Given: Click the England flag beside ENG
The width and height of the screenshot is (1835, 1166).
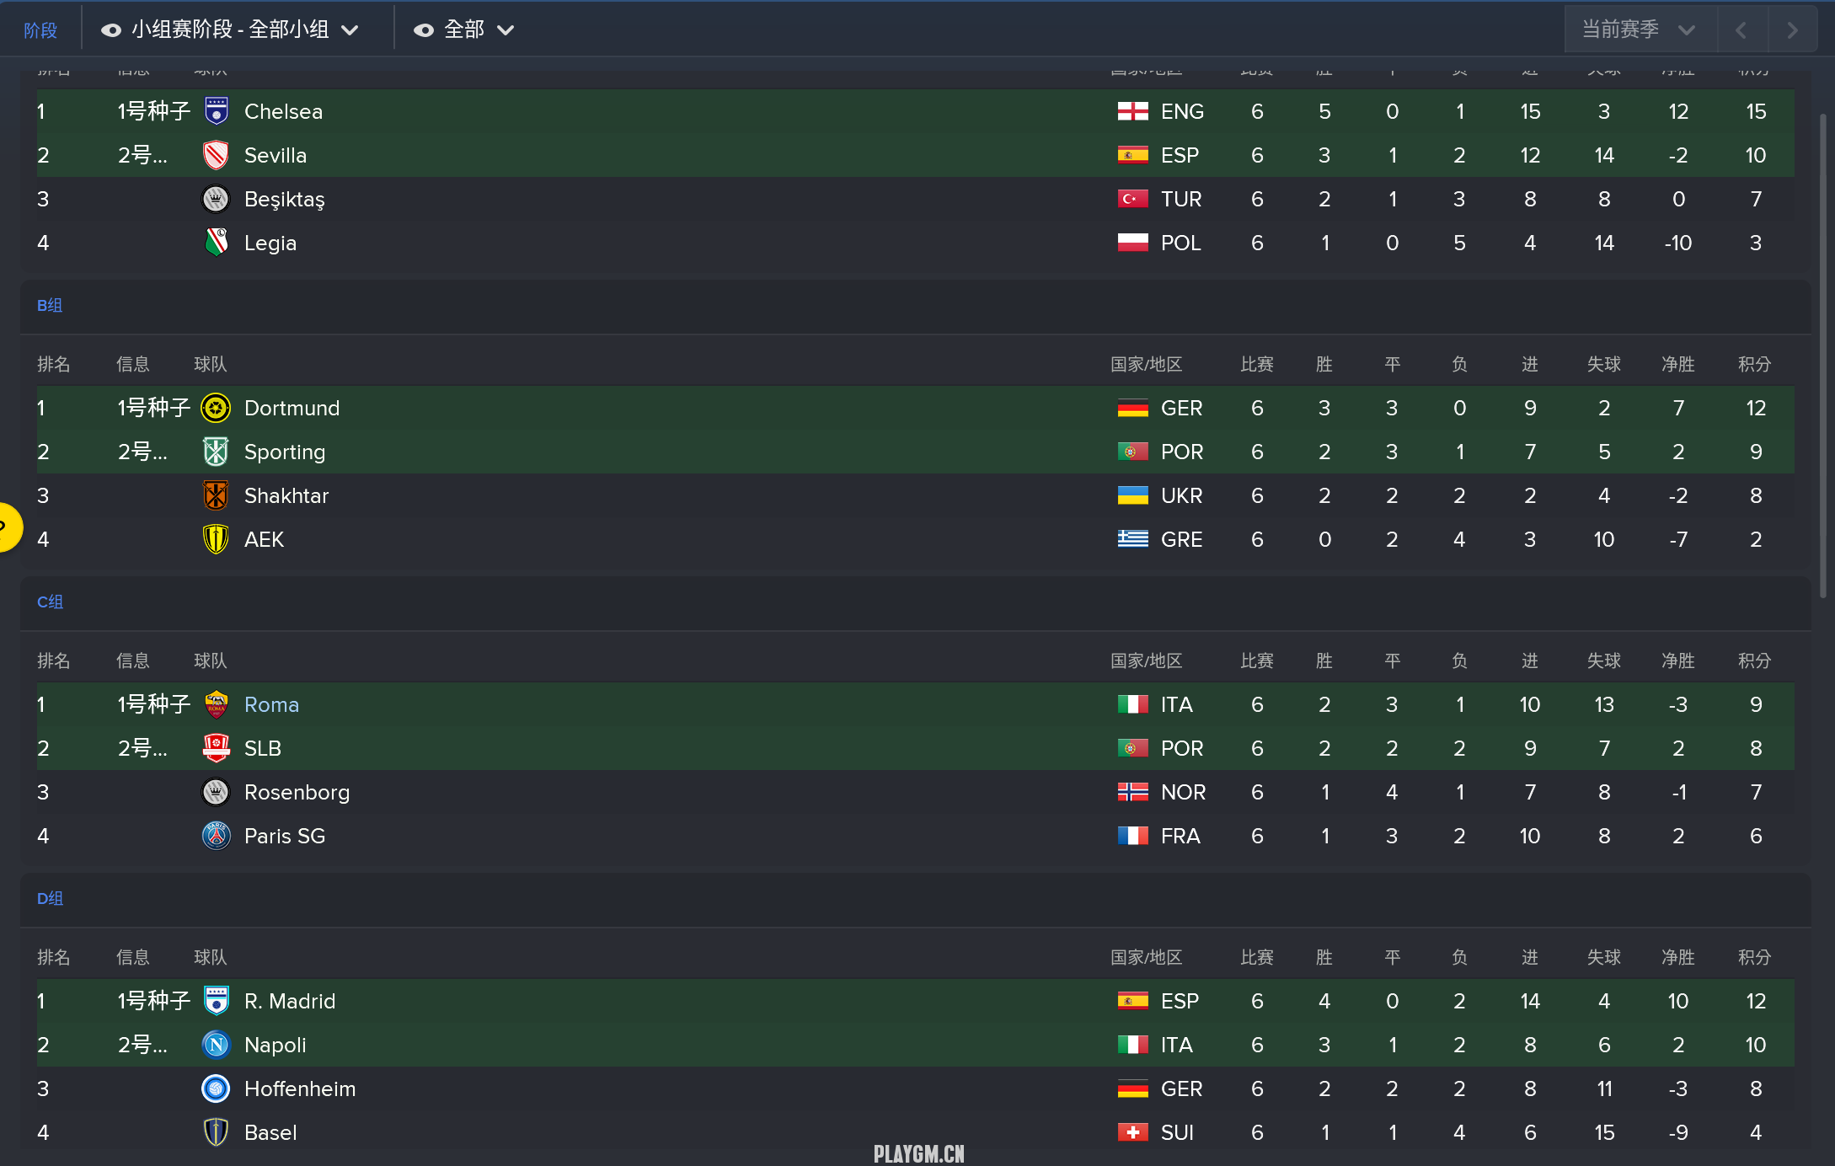Looking at the screenshot, I should tap(1132, 111).
